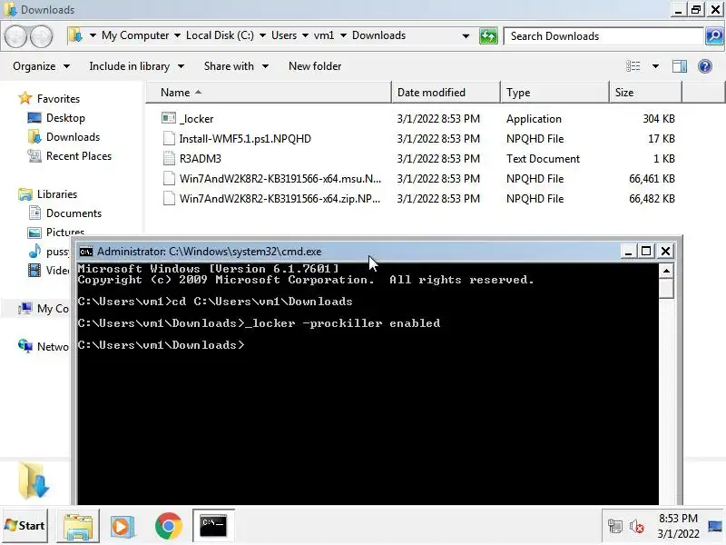This screenshot has width=726, height=545.
Task: Expand the view options dropdown arrow
Action: point(655,66)
